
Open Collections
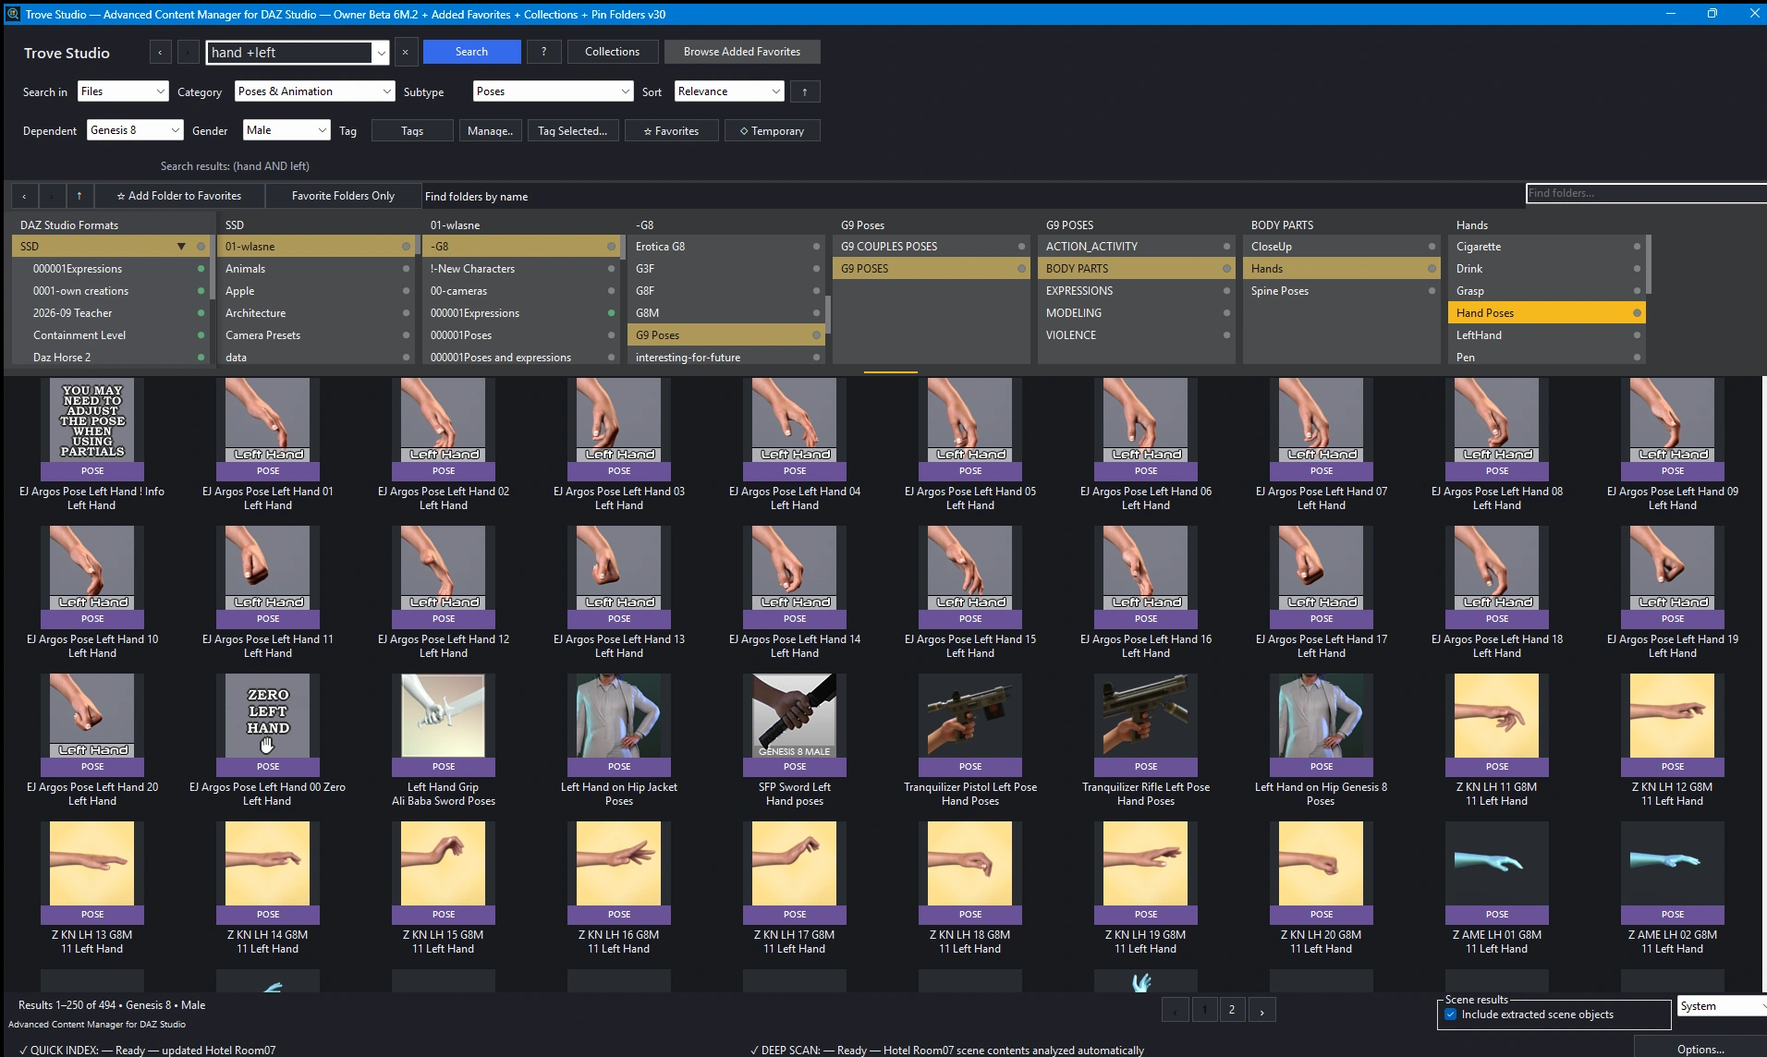[612, 52]
